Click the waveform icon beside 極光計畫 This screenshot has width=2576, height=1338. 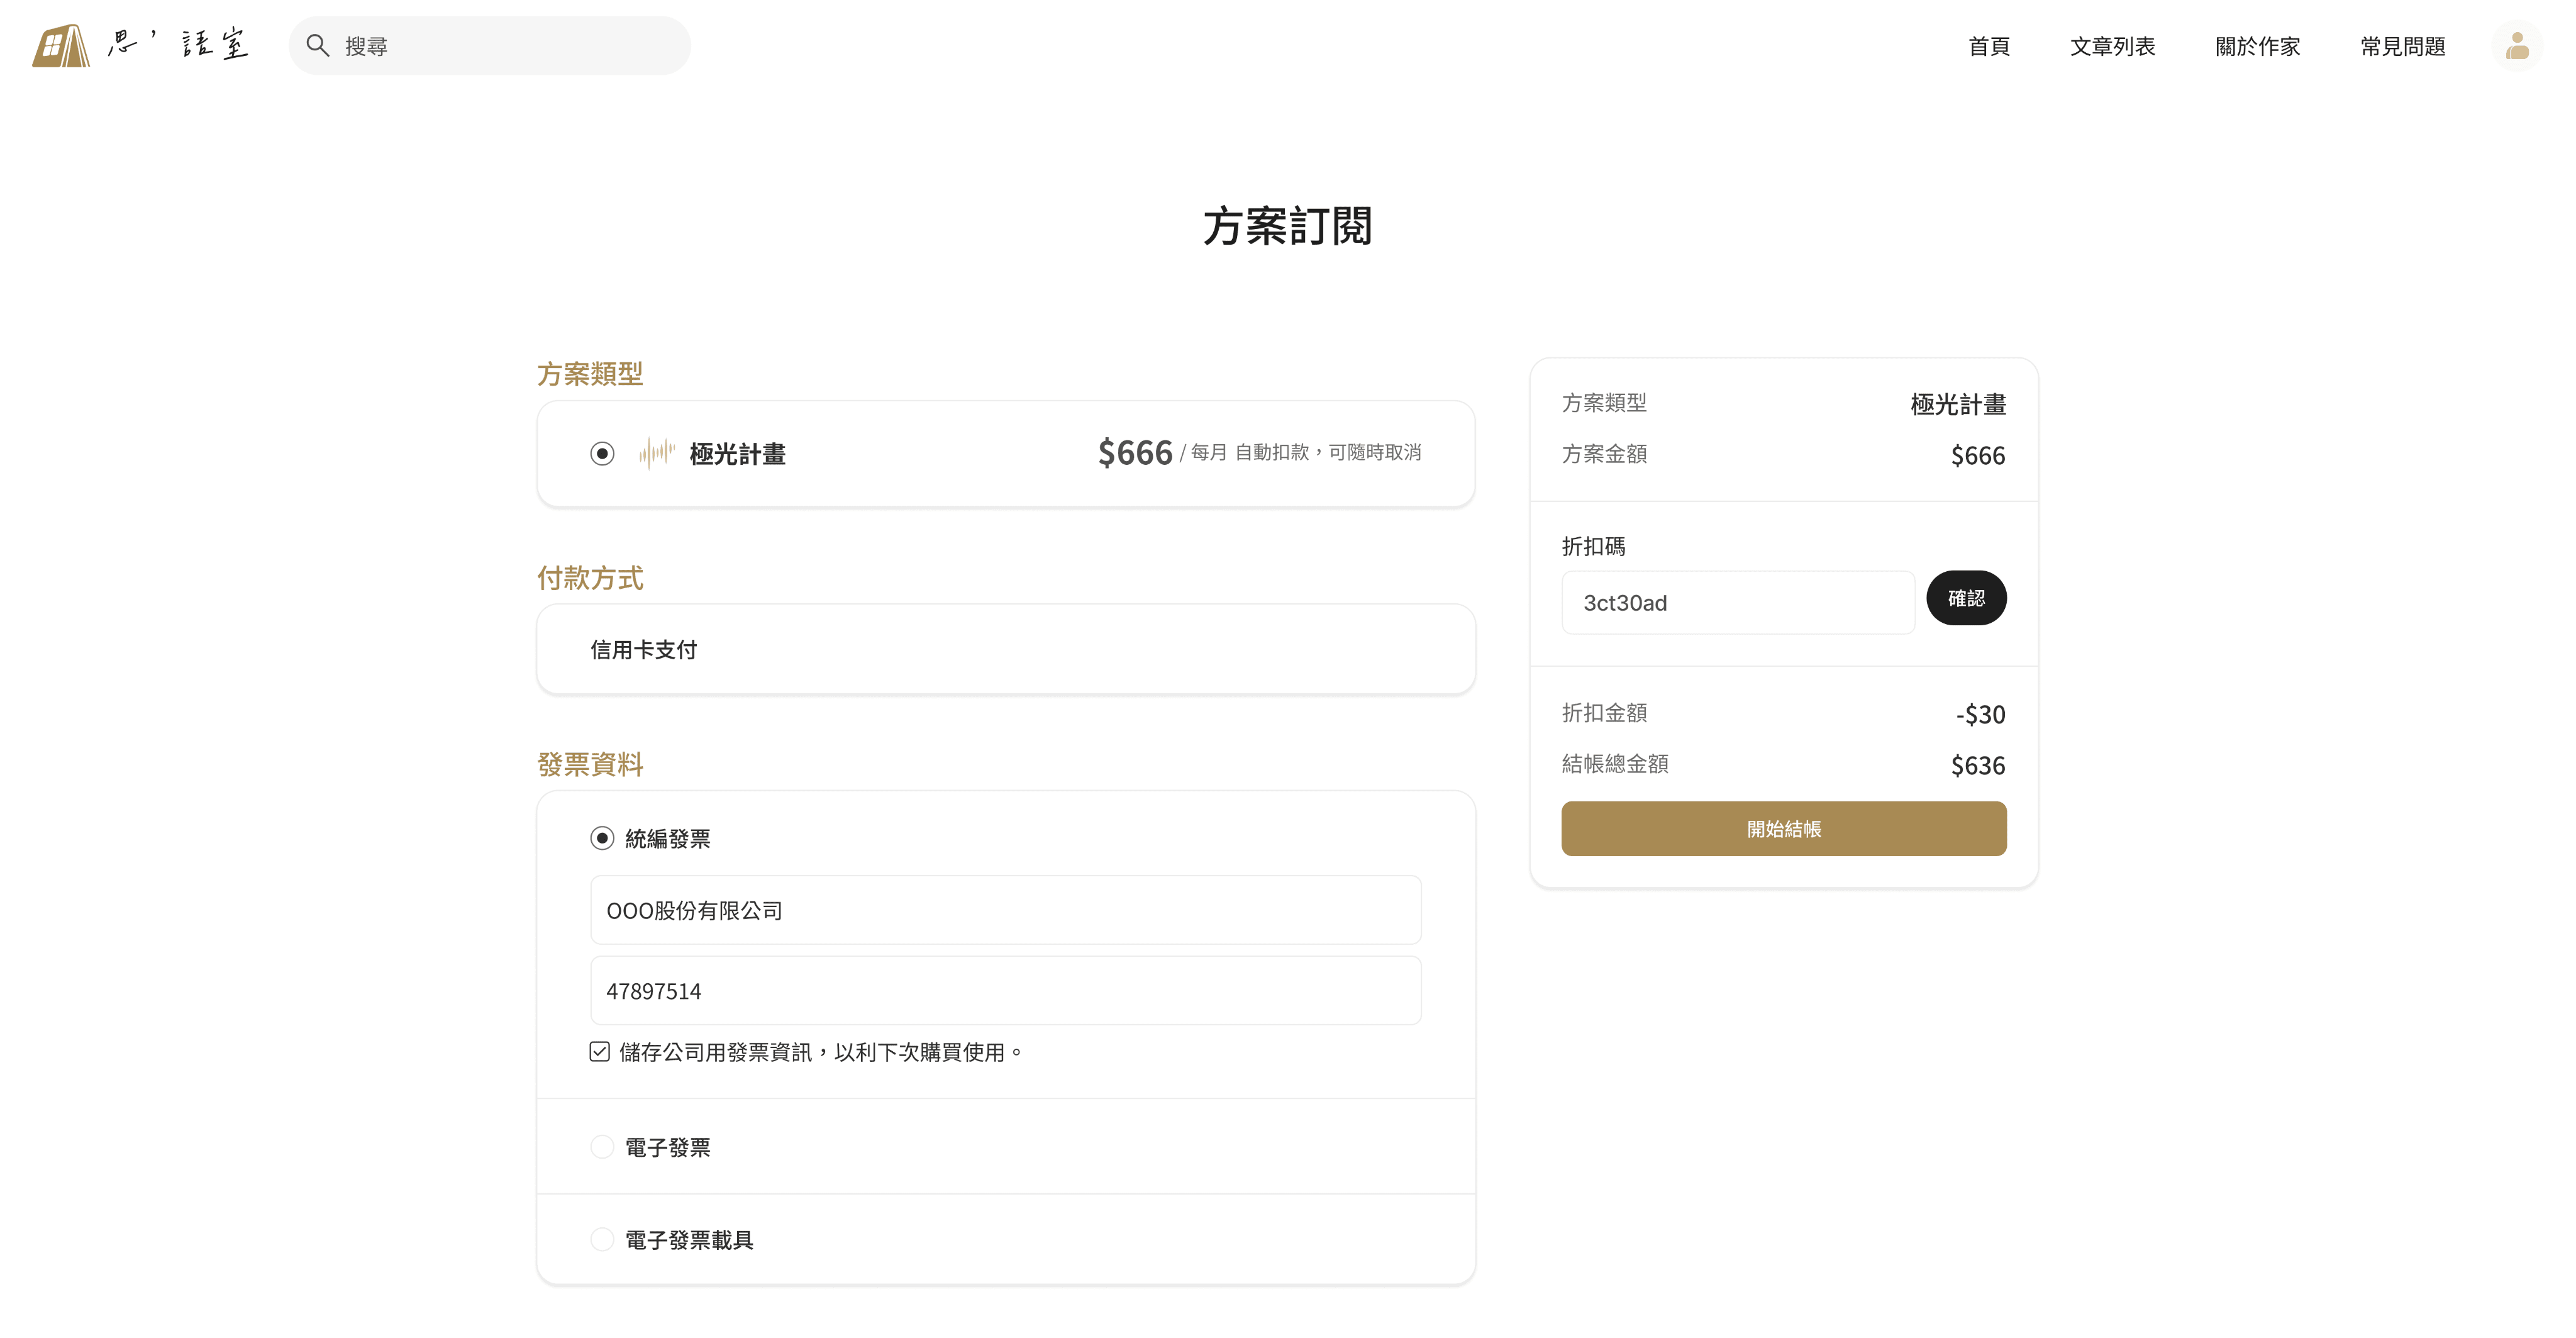point(657,453)
